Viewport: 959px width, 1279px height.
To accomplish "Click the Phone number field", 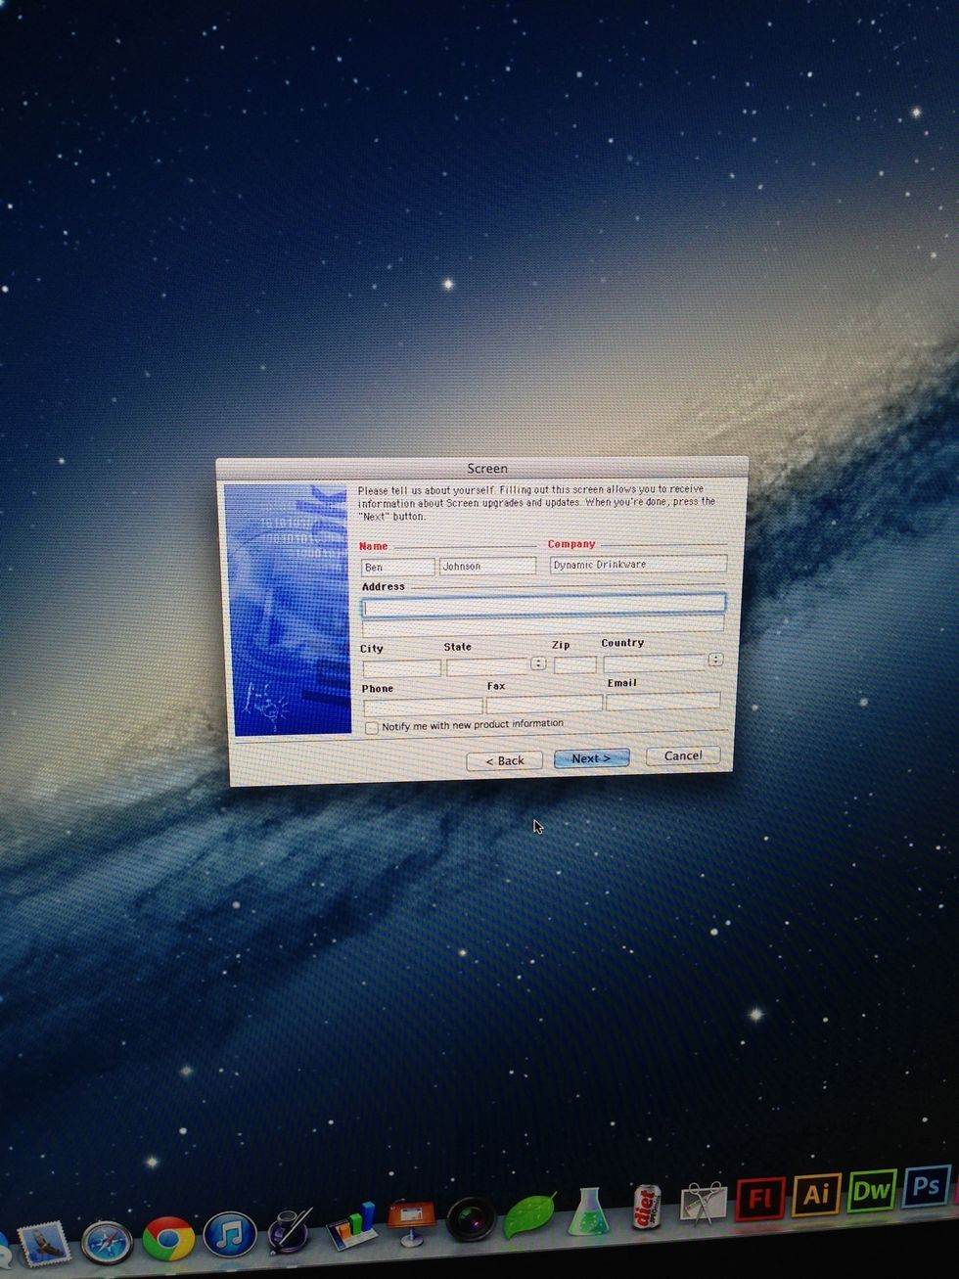I will tap(422, 707).
